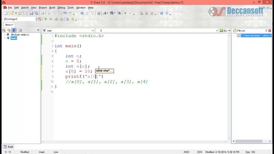Select the demo.c entry in File List
The width and height of the screenshot is (274, 154).
(256, 36)
